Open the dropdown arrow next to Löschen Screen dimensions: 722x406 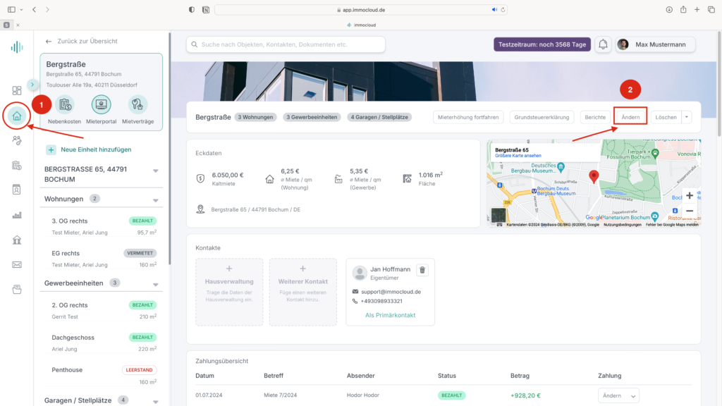pos(687,117)
